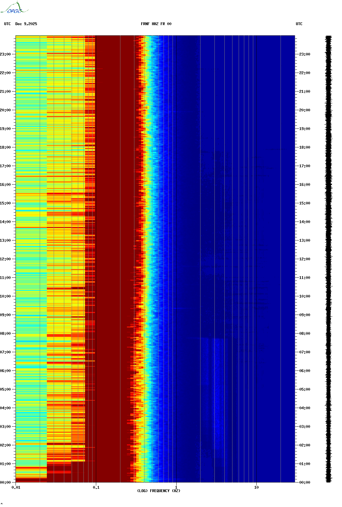Screen dimensions: 342x507
Task: Click the left 01:00 time label
Action: coord(5,464)
